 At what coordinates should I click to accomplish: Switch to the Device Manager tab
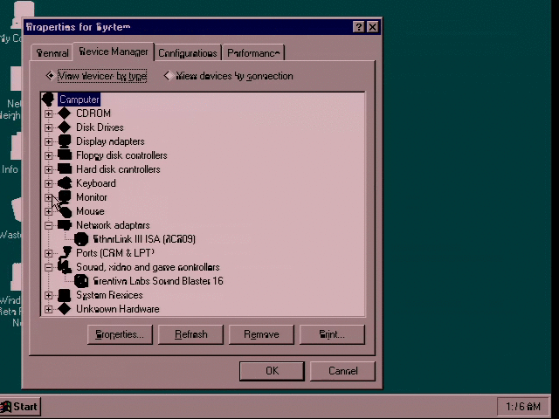(114, 52)
